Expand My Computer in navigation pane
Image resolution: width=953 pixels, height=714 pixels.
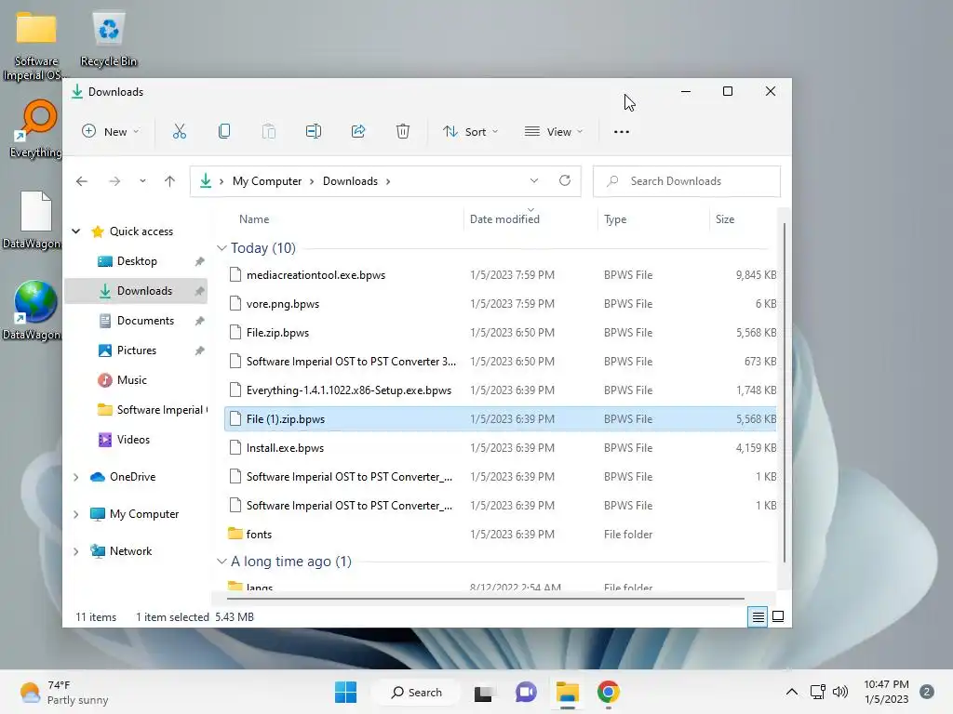coord(76,514)
